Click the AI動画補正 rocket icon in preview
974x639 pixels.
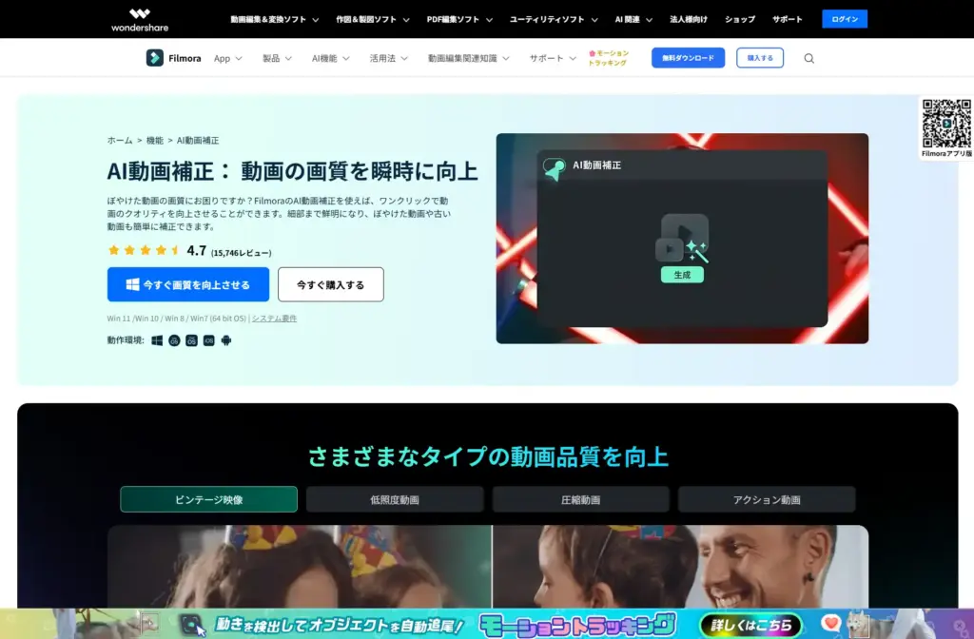tap(555, 168)
